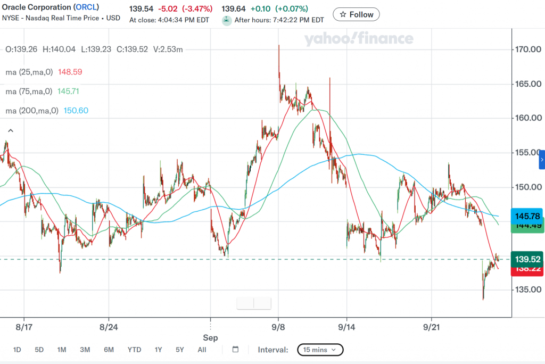Show the All time range
The height and width of the screenshot is (364, 545).
(202, 350)
